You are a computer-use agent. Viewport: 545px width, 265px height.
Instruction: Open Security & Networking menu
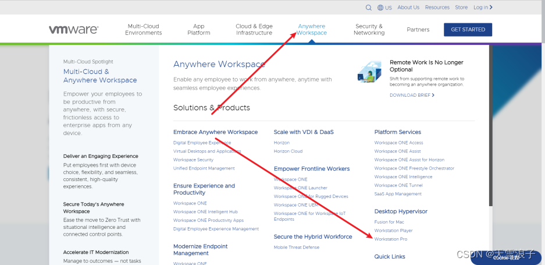pyautogui.click(x=369, y=30)
